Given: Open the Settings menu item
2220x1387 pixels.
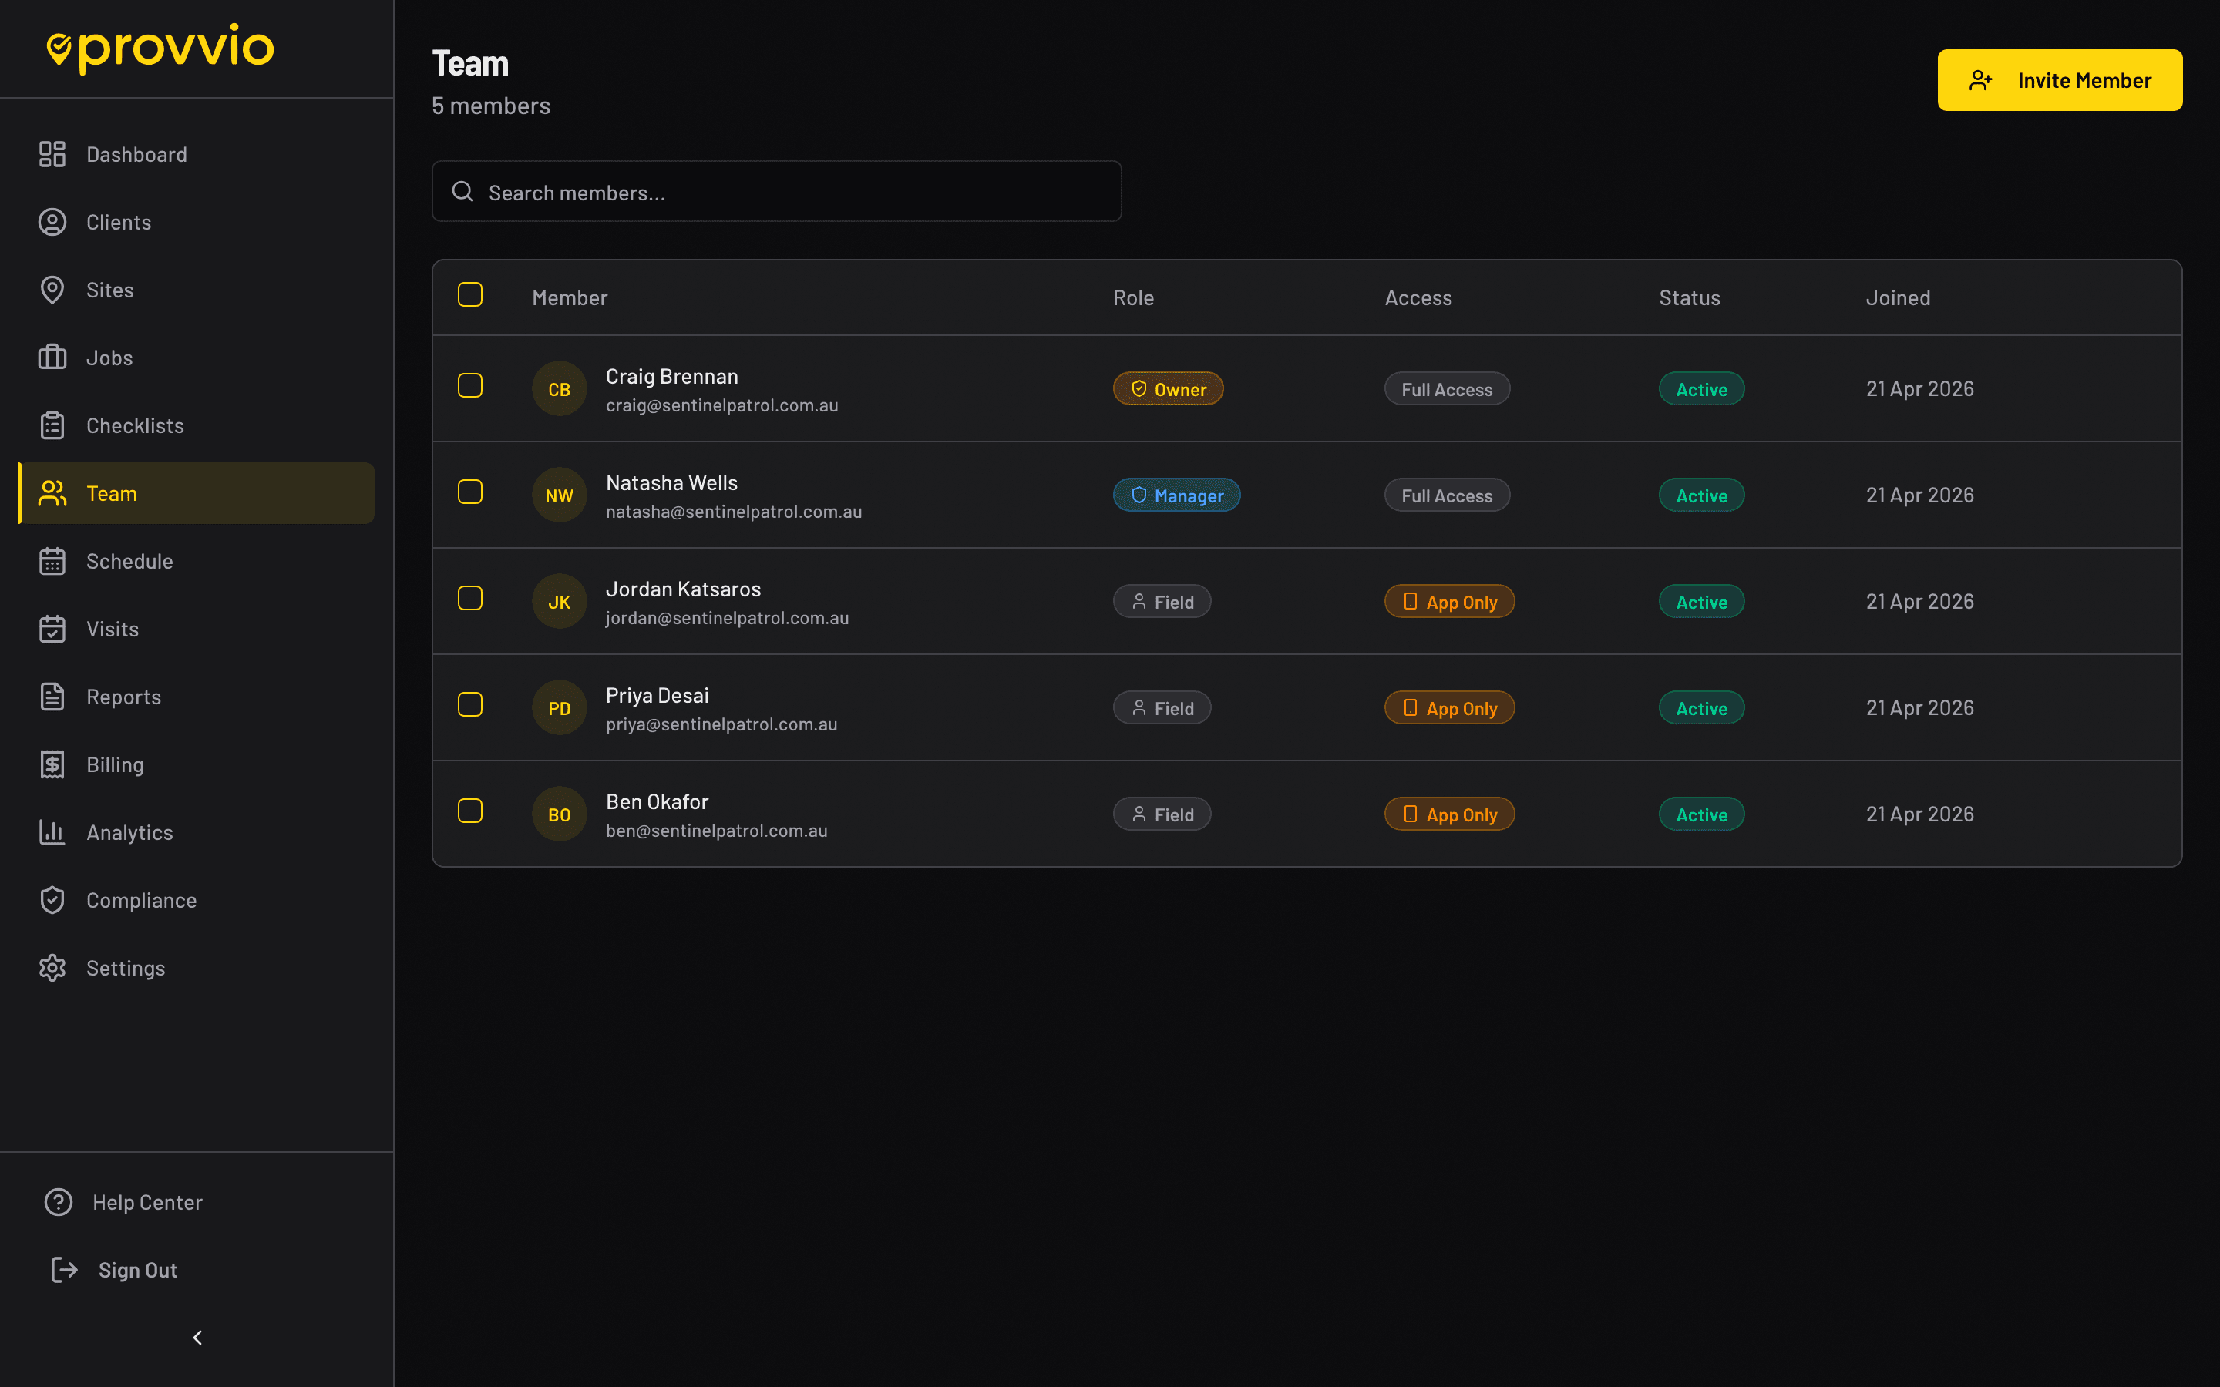Looking at the screenshot, I should pos(126,968).
